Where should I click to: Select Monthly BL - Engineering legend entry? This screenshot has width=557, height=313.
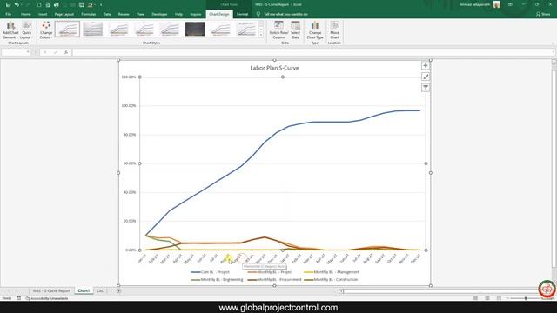tap(217, 280)
